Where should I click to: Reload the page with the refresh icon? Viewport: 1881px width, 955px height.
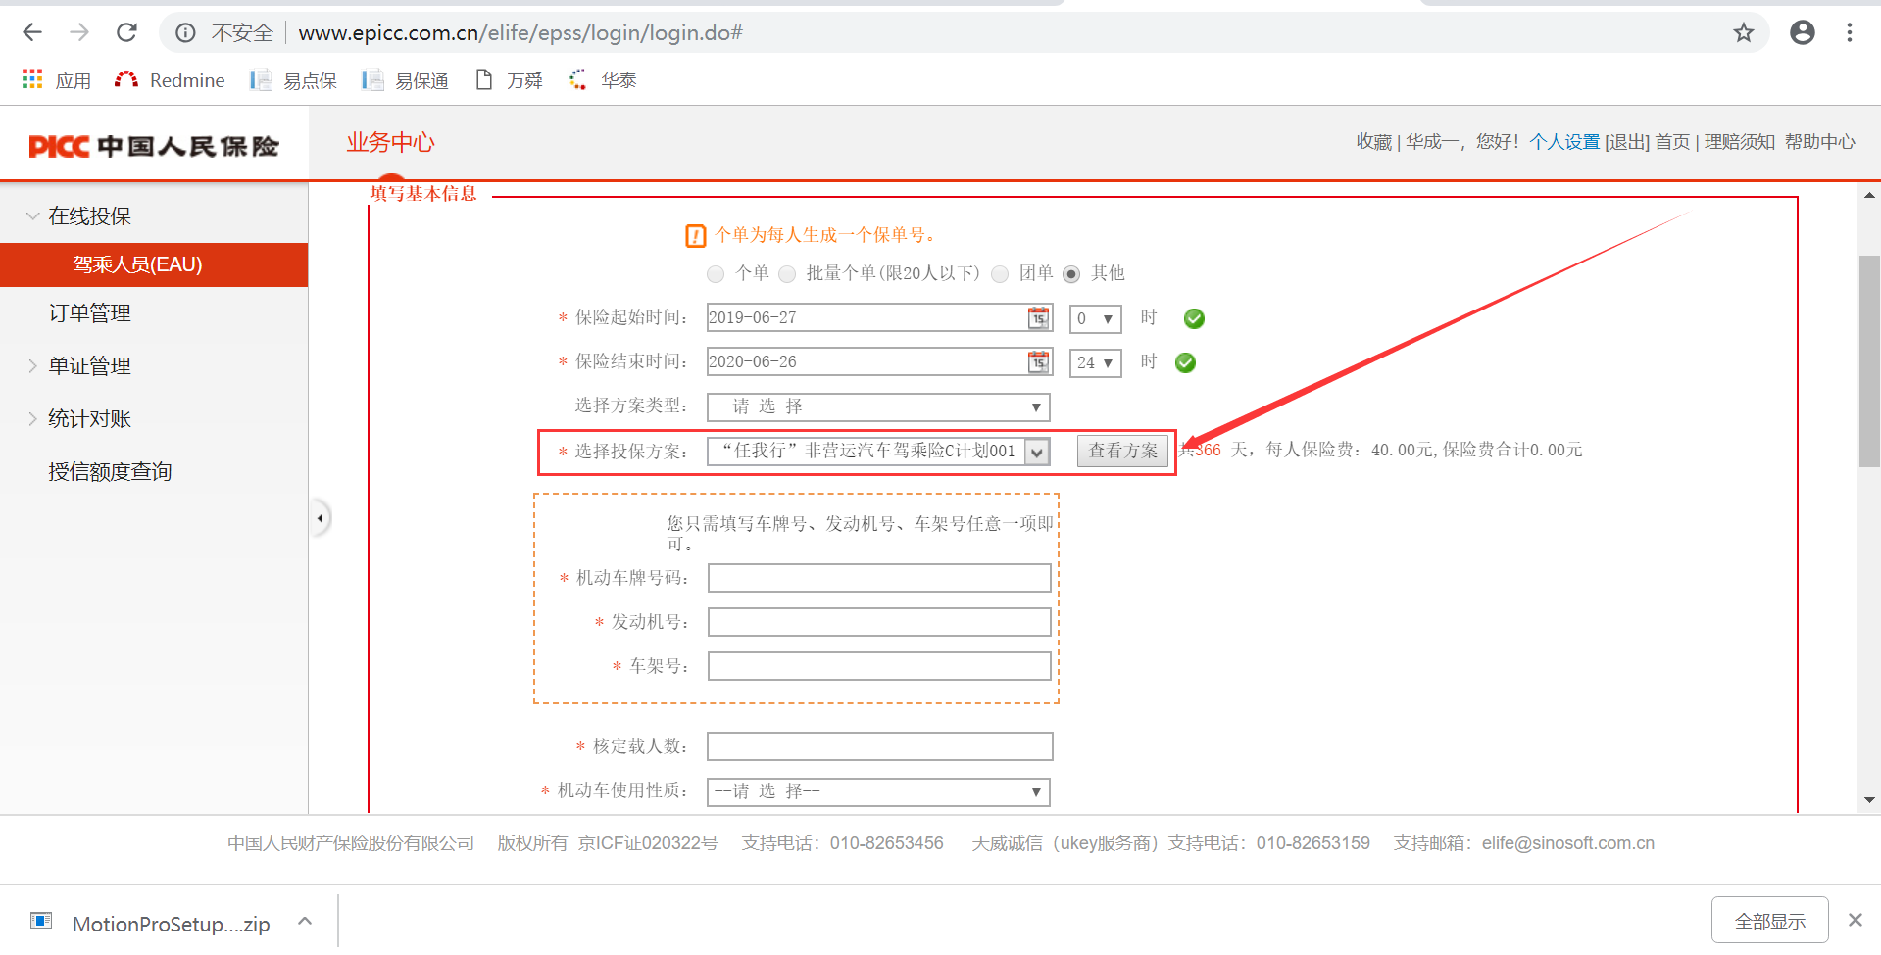point(126,33)
